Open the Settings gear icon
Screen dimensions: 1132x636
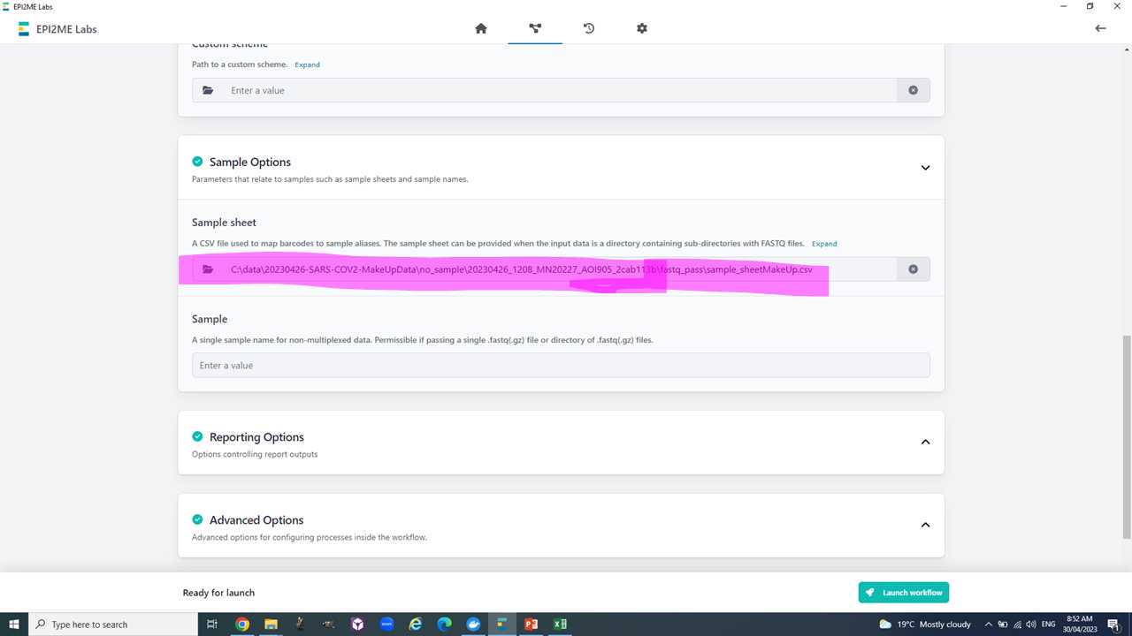coord(642,28)
